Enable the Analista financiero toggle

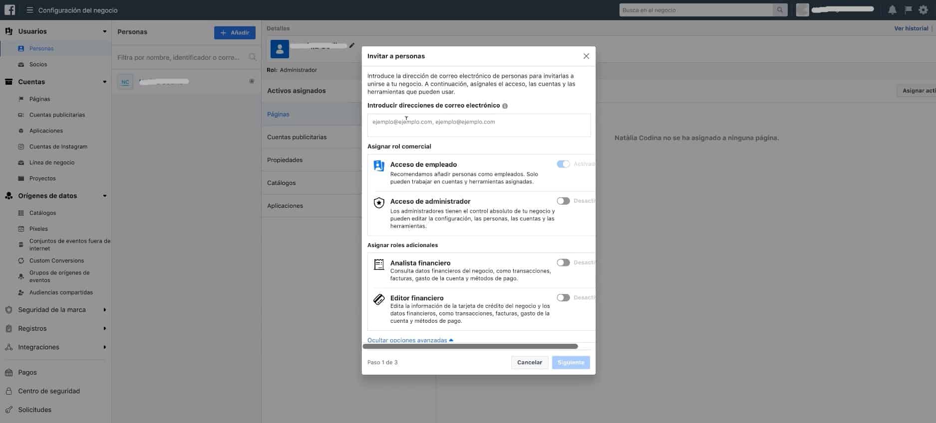(563, 263)
